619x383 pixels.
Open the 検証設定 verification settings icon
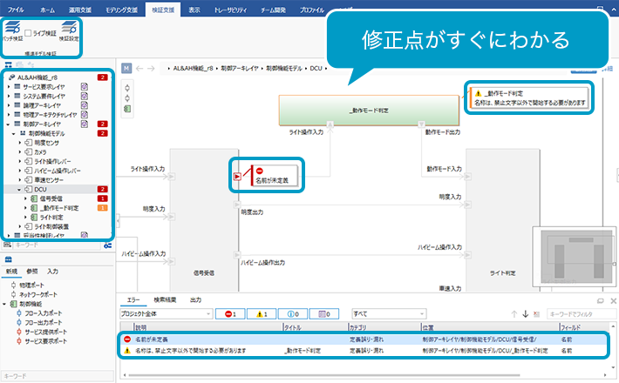click(x=68, y=33)
